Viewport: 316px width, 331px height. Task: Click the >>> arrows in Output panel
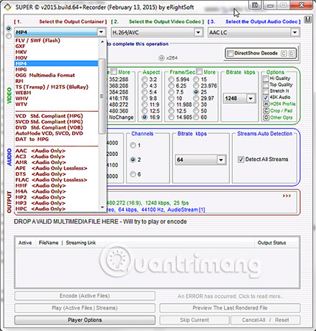pos(287,196)
